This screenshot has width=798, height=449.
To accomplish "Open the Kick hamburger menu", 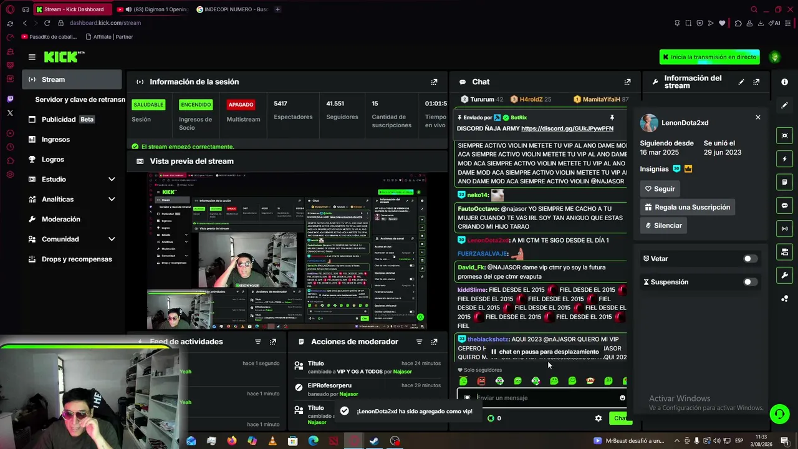I will (x=32, y=57).
